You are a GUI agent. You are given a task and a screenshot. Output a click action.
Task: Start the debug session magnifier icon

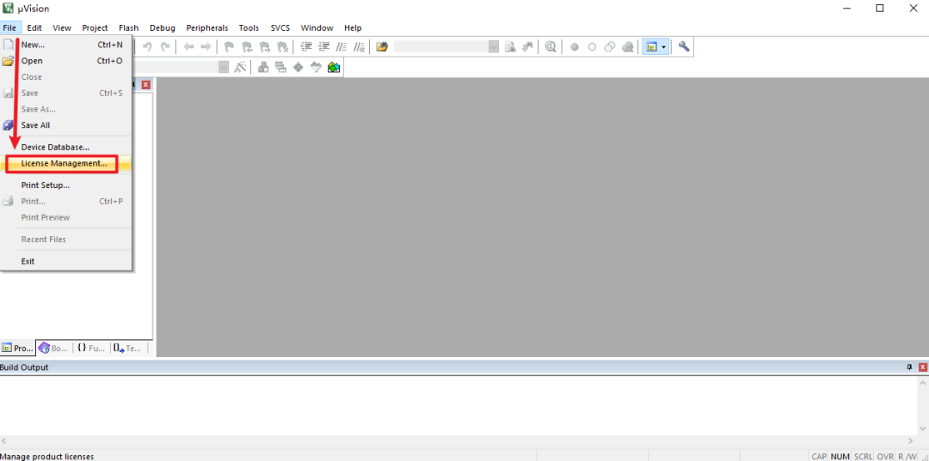[551, 46]
